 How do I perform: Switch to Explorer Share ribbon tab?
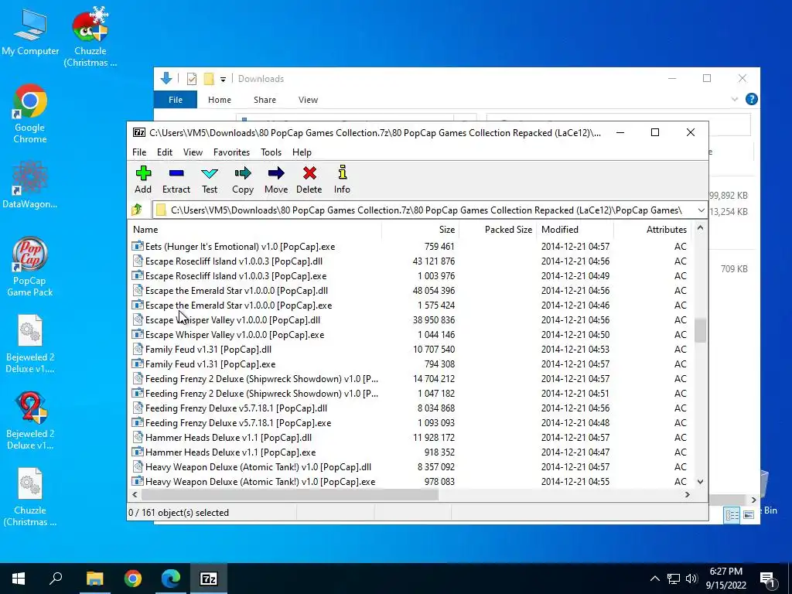(265, 100)
